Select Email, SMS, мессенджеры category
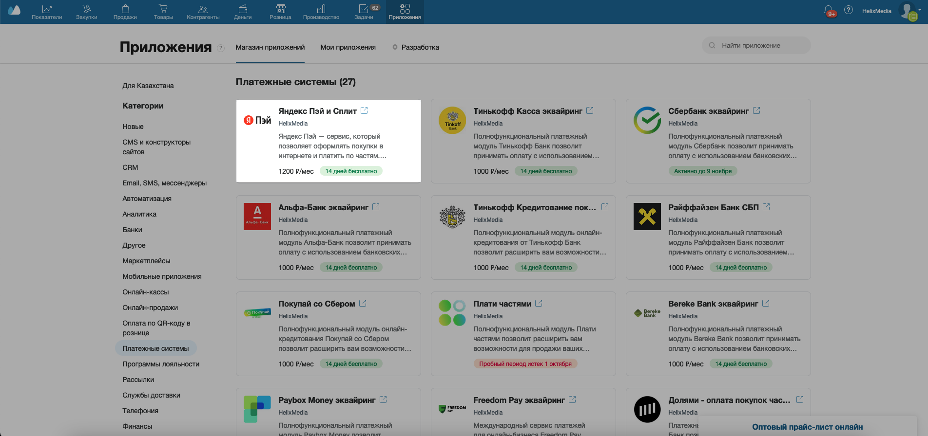 (165, 183)
